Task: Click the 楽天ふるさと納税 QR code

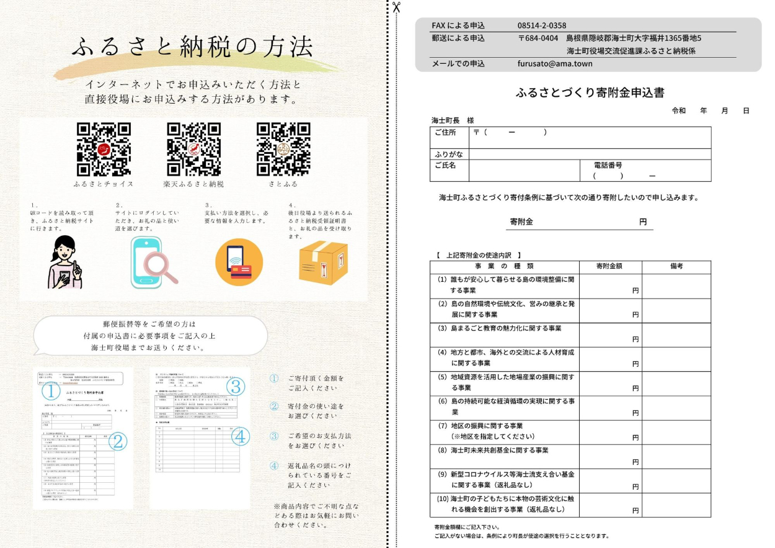Action: click(193, 149)
